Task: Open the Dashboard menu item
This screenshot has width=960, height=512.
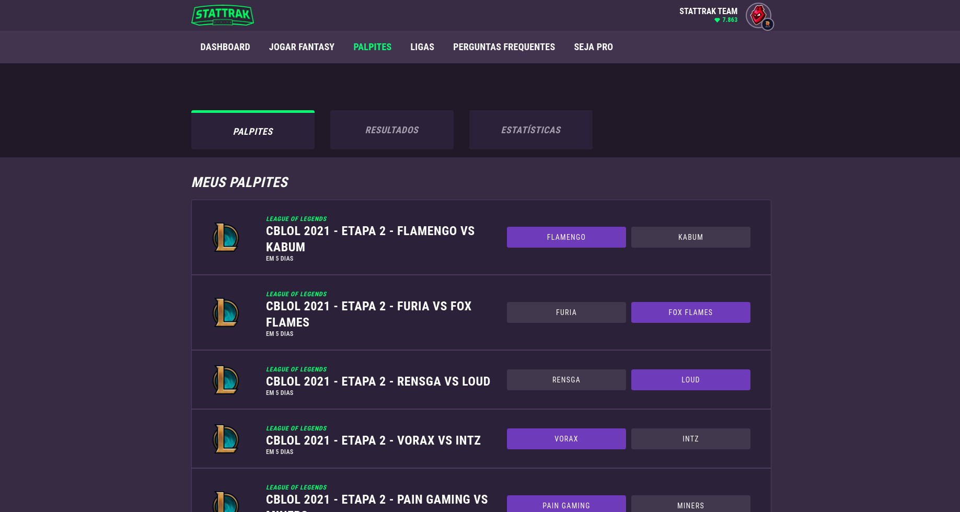Action: pos(225,47)
